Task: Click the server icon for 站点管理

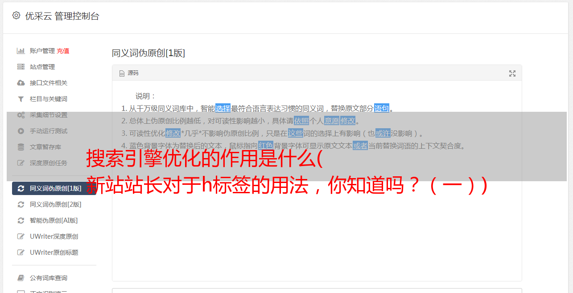Action: (x=21, y=67)
